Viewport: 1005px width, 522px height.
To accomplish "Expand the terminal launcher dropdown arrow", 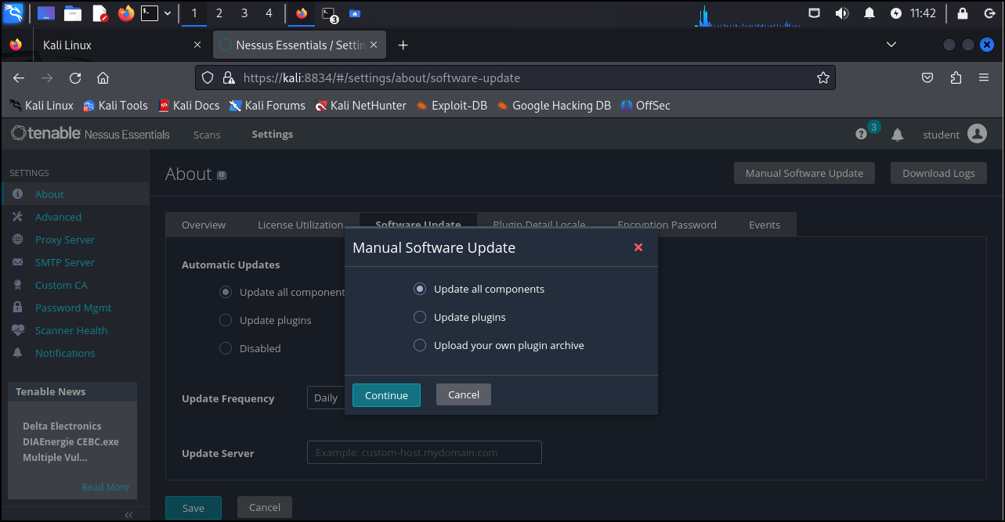I will (168, 13).
